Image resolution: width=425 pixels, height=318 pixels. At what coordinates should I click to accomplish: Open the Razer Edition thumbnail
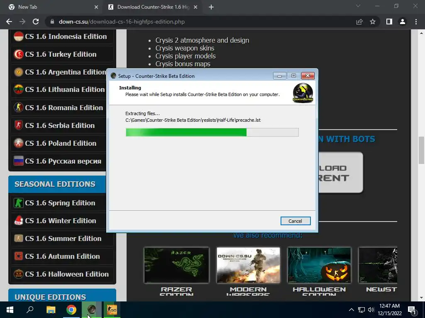(176, 265)
